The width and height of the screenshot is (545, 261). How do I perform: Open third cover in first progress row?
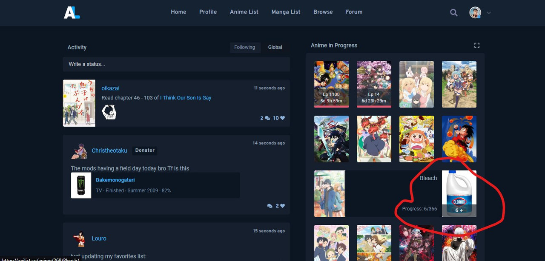[x=416, y=84]
